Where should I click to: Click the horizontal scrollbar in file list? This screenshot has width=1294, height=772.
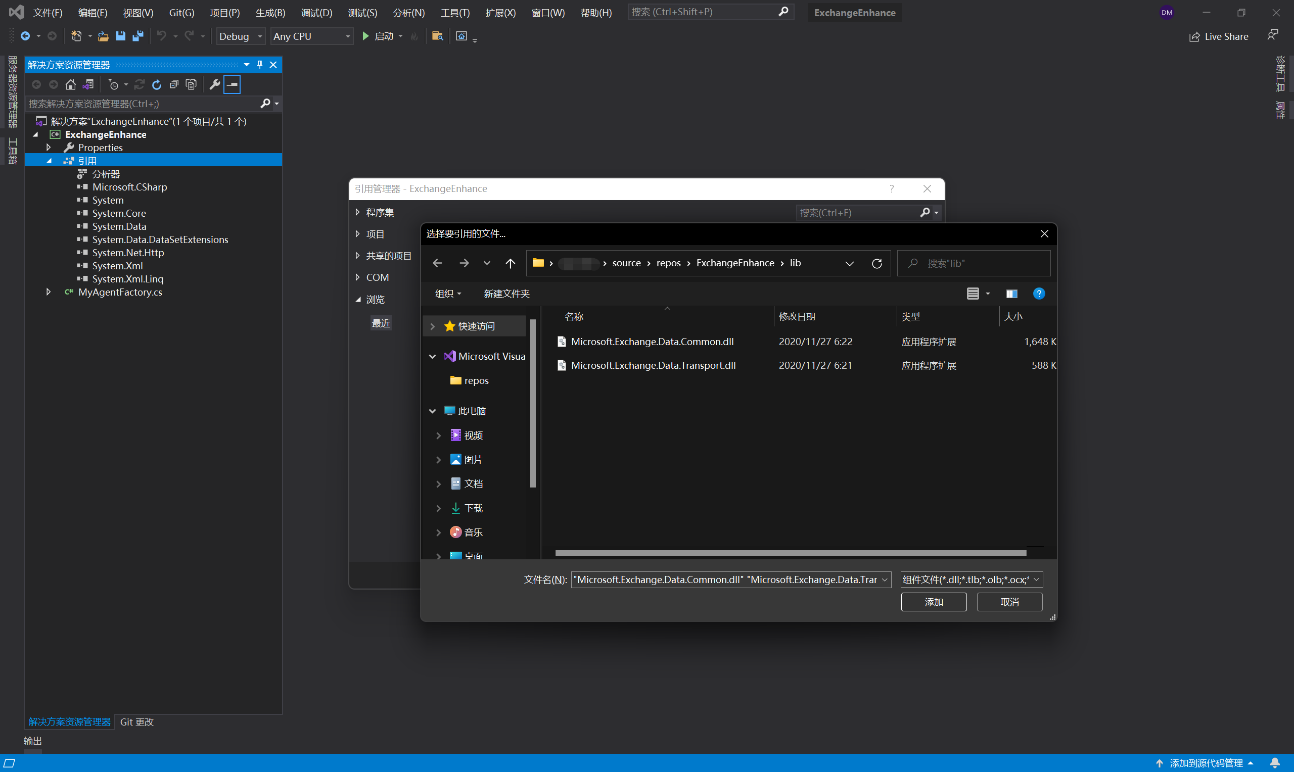pos(791,552)
